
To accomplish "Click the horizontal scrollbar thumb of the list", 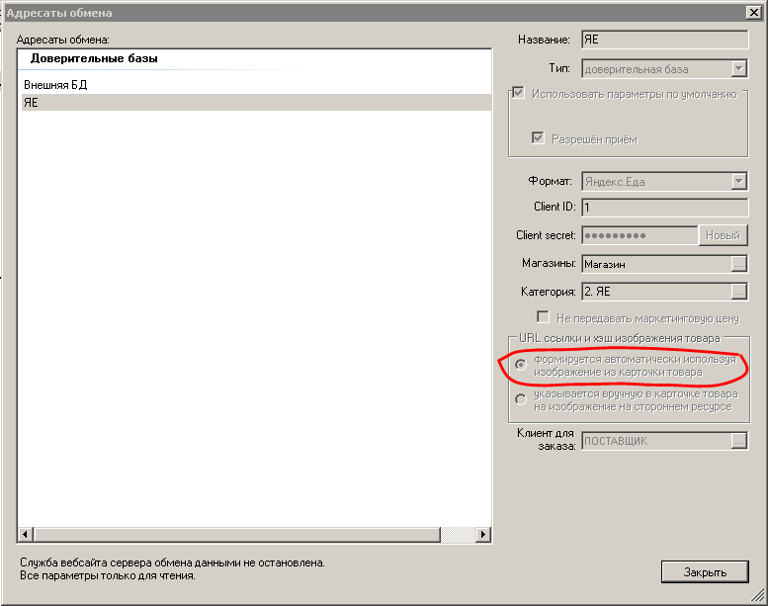I will point(237,534).
